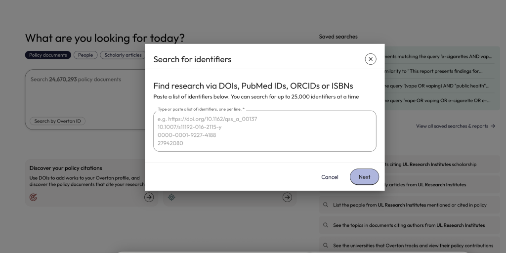This screenshot has width=506, height=253.
Task: Close the Search for identifiers dialog
Action: (x=370, y=59)
